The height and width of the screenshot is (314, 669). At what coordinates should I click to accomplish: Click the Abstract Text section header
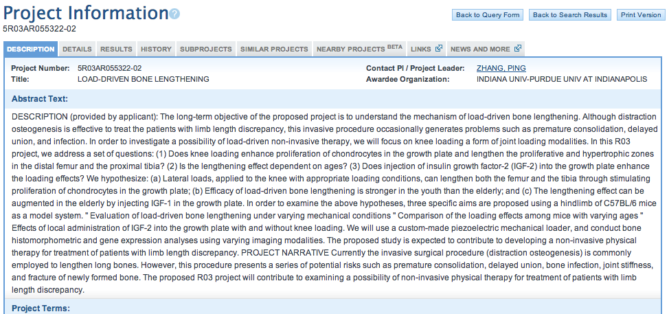point(40,99)
